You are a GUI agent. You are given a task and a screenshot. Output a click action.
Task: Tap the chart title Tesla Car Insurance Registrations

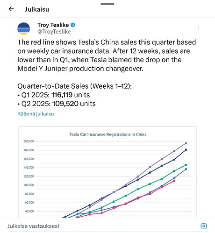(108, 134)
